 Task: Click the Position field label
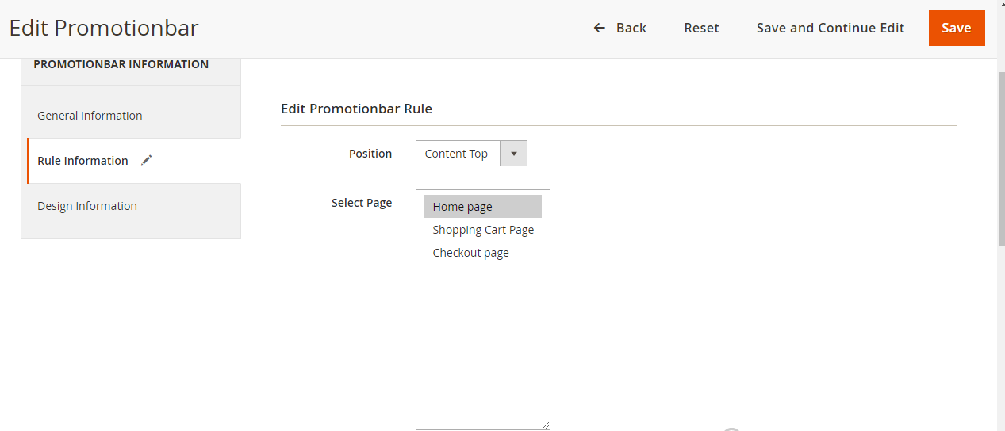click(370, 154)
